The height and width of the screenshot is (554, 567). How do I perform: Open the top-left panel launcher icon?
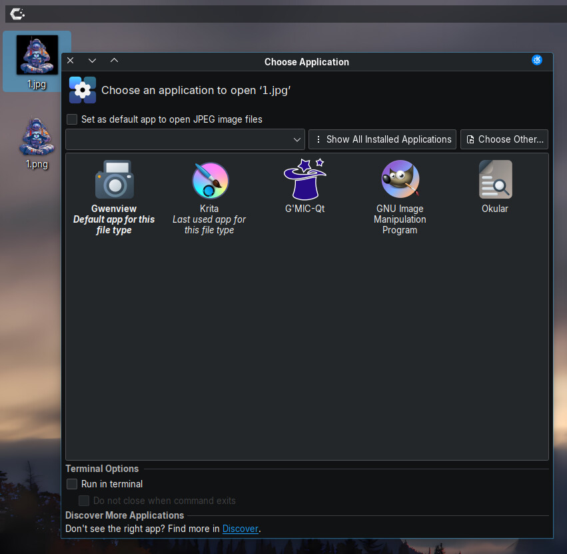[17, 13]
